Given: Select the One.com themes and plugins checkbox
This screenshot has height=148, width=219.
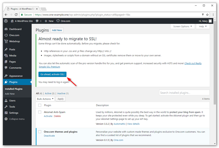Looking at the screenshot, I should click(x=40, y=132).
